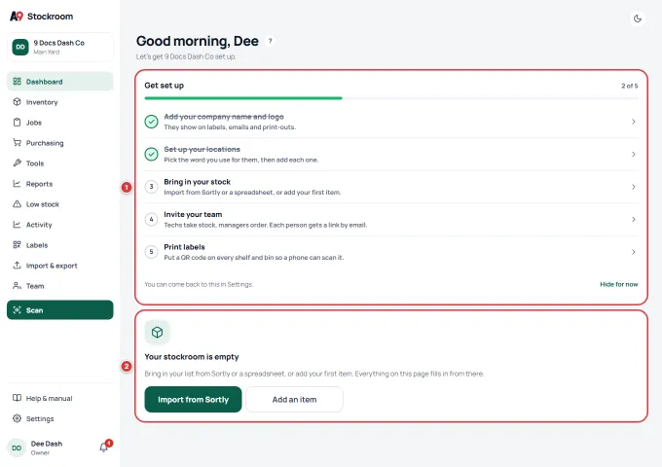Click the Scan viewfinder icon
The width and height of the screenshot is (662, 467).
coord(17,310)
